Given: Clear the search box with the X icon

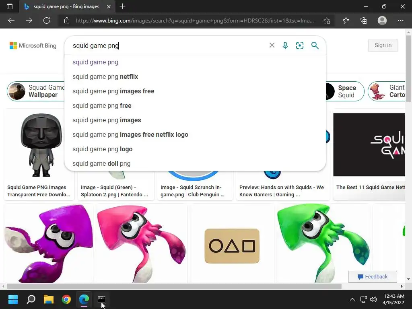Looking at the screenshot, I should [x=272, y=45].
